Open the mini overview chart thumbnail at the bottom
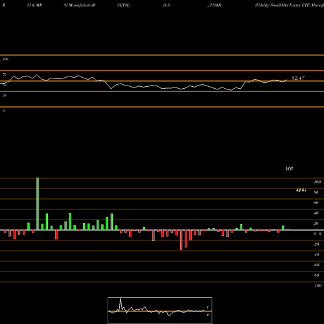Viewport: 324px width, 324px height. [x=160, y=310]
